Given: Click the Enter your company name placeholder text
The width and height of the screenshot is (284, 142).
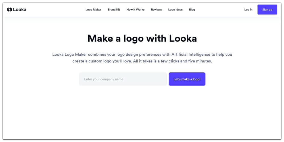Looking at the screenshot, I should click(104, 79).
